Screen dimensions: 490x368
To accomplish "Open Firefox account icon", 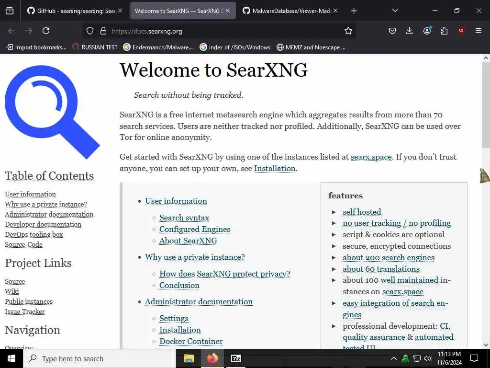I will [427, 31].
